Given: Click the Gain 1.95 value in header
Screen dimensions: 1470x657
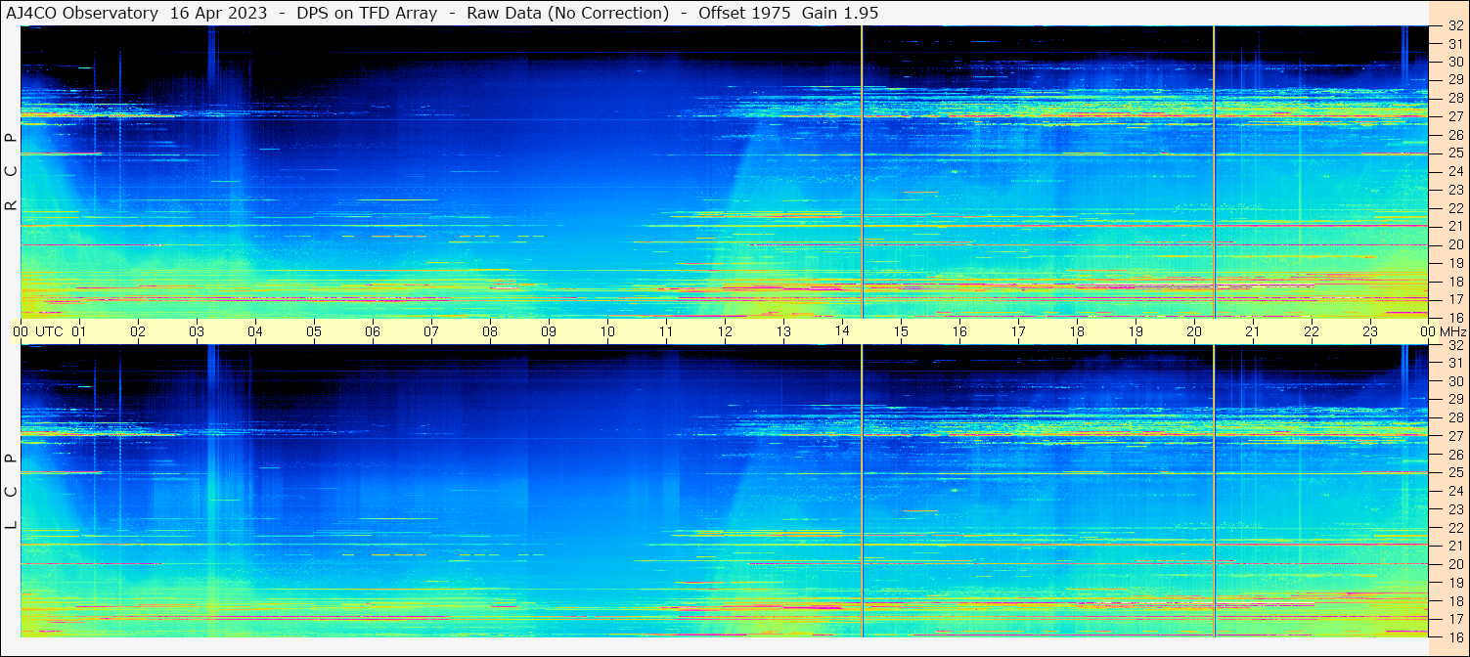Looking at the screenshot, I should [x=840, y=13].
